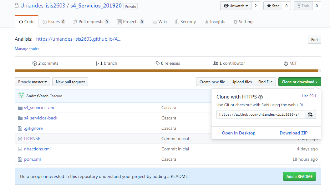View the 2 commits list
Image resolution: width=330 pixels, height=187 pixels.
click(x=45, y=63)
